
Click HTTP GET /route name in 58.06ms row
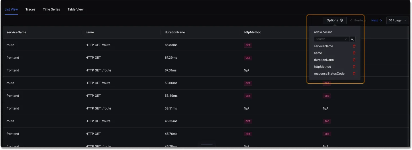(x=98, y=83)
